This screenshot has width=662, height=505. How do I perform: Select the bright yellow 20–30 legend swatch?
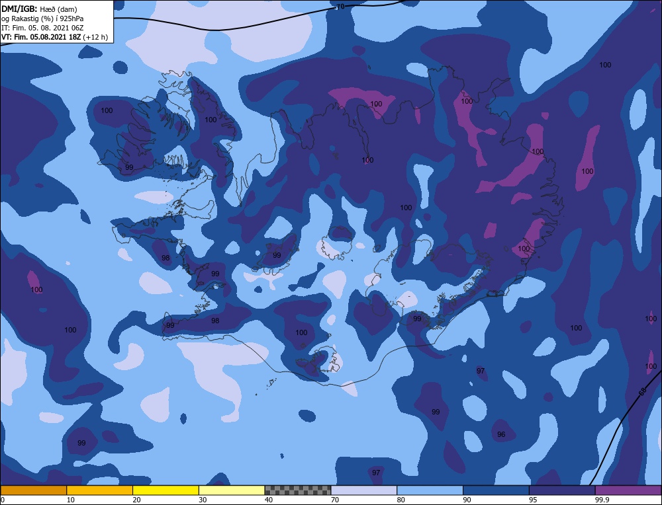pyautogui.click(x=165, y=490)
